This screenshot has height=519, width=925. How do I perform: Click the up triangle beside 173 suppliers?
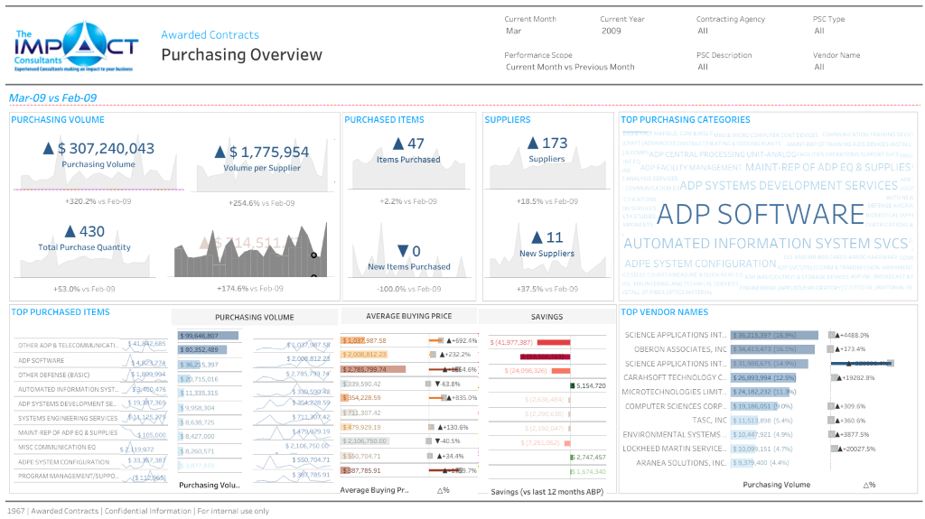point(533,143)
